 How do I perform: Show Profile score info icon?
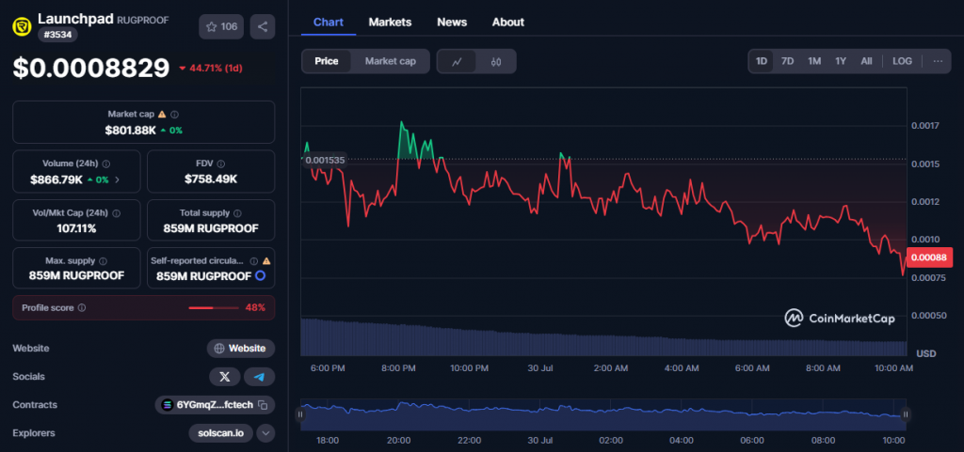(x=82, y=308)
